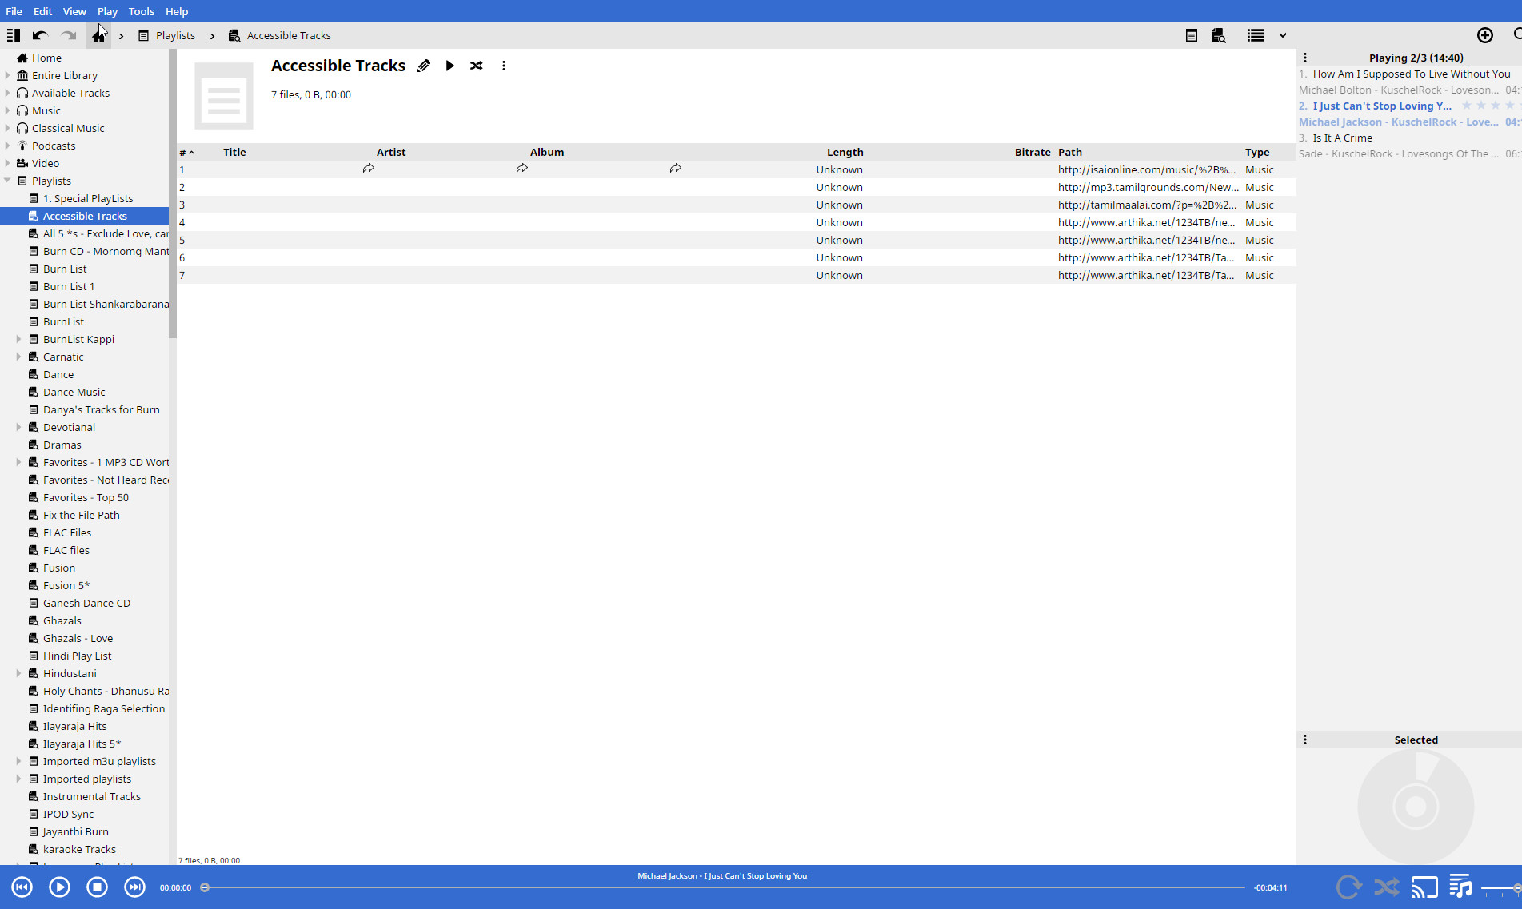Click the pencil edit icon beside Accessible Tracks
Screen dimensions: 1522x909
point(424,66)
